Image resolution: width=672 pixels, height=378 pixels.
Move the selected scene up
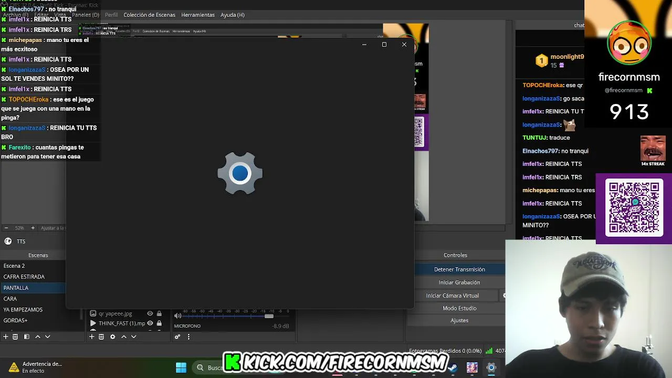(x=38, y=337)
